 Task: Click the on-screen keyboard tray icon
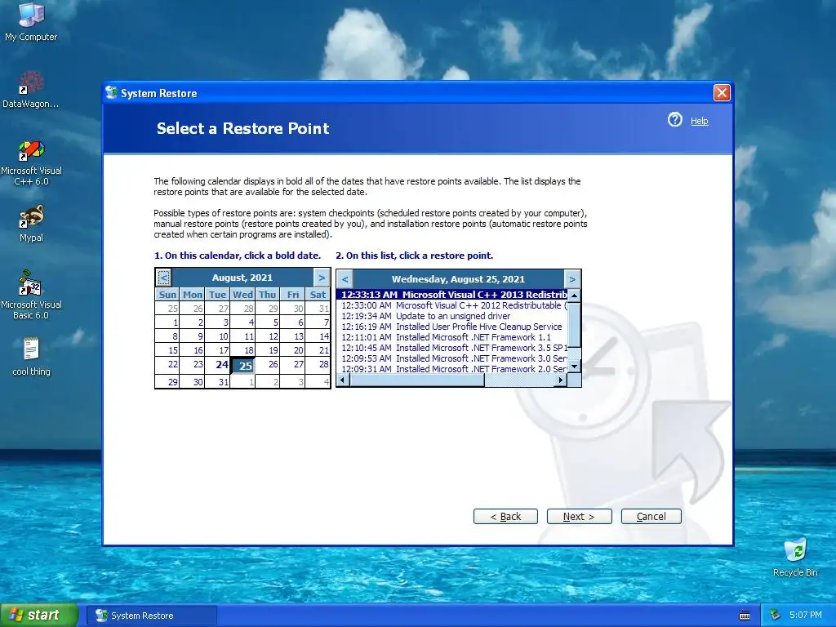pos(745,616)
